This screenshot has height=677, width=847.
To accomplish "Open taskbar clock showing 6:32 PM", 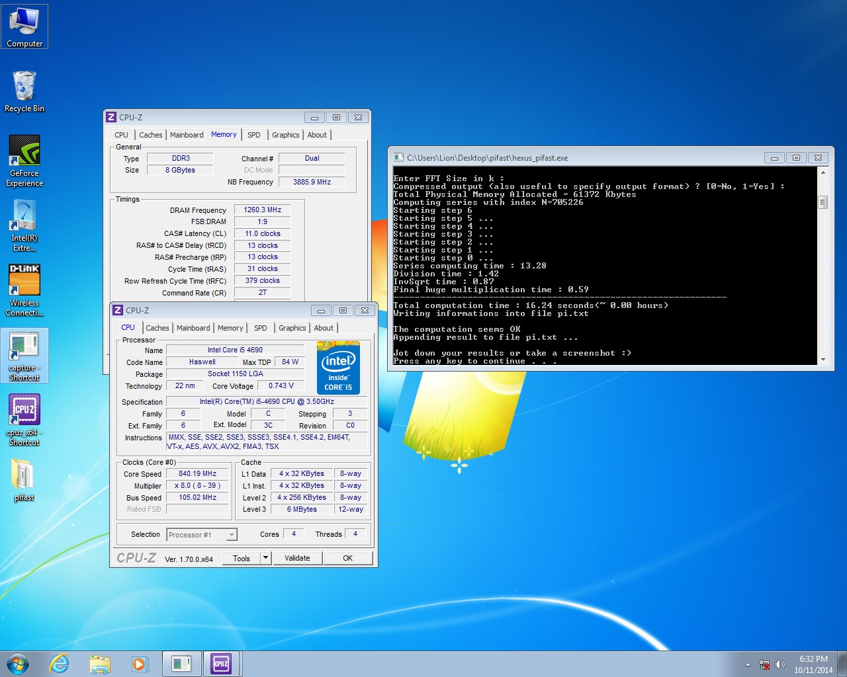I will [813, 664].
